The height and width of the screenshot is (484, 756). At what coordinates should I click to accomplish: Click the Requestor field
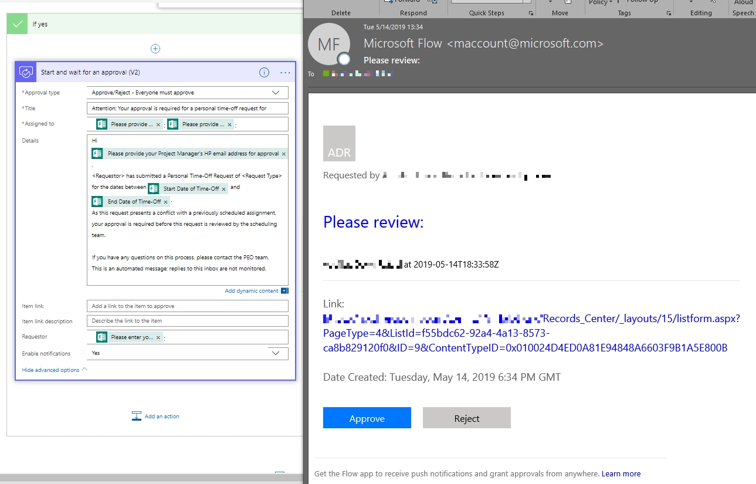click(x=188, y=337)
